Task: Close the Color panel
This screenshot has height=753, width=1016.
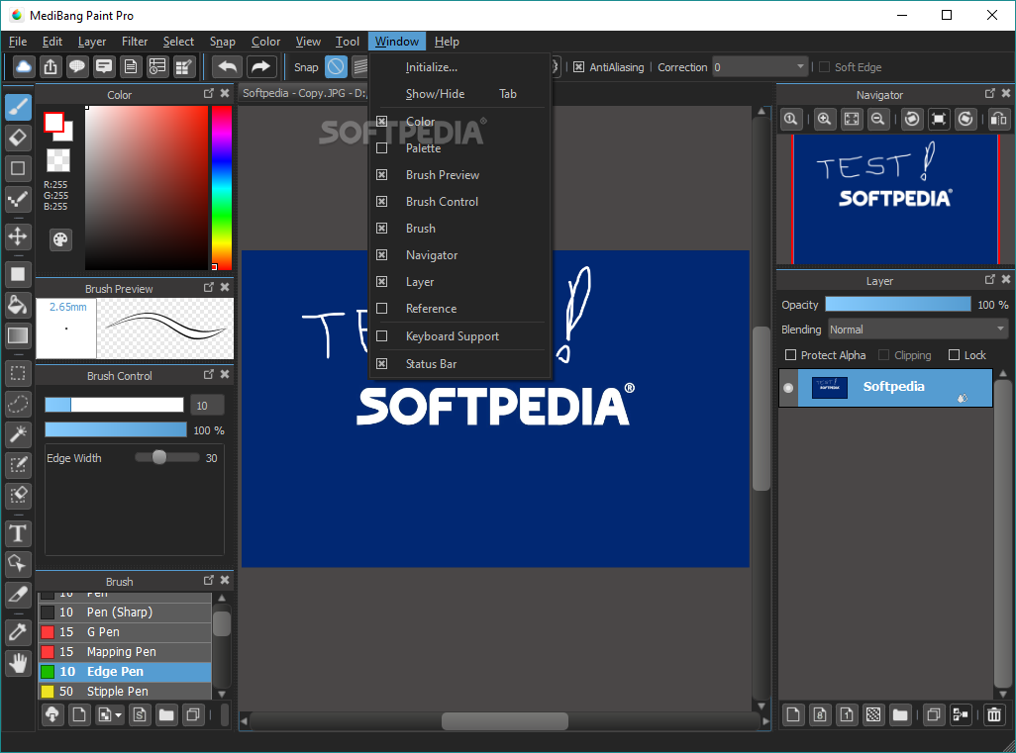Action: pyautogui.click(x=225, y=93)
